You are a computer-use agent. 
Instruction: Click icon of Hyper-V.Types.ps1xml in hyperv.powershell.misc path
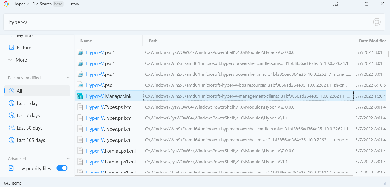coord(80,140)
